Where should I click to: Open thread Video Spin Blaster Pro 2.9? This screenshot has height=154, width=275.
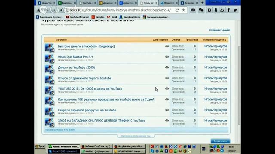click(76, 57)
